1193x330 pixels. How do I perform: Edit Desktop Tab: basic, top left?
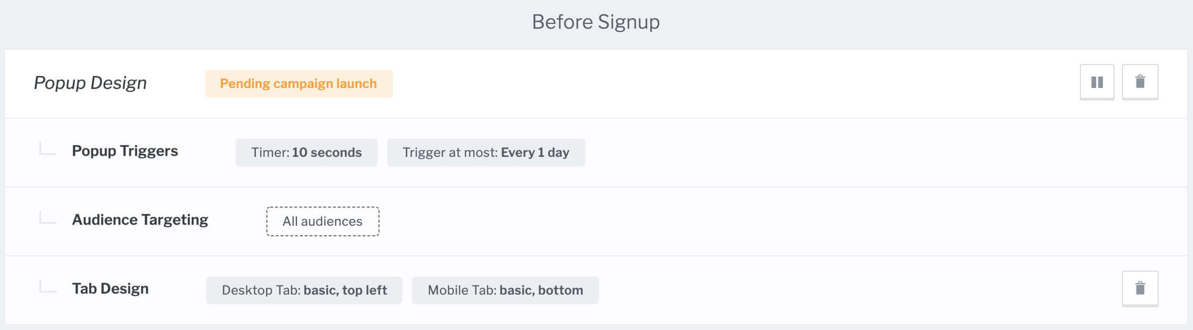click(x=304, y=290)
